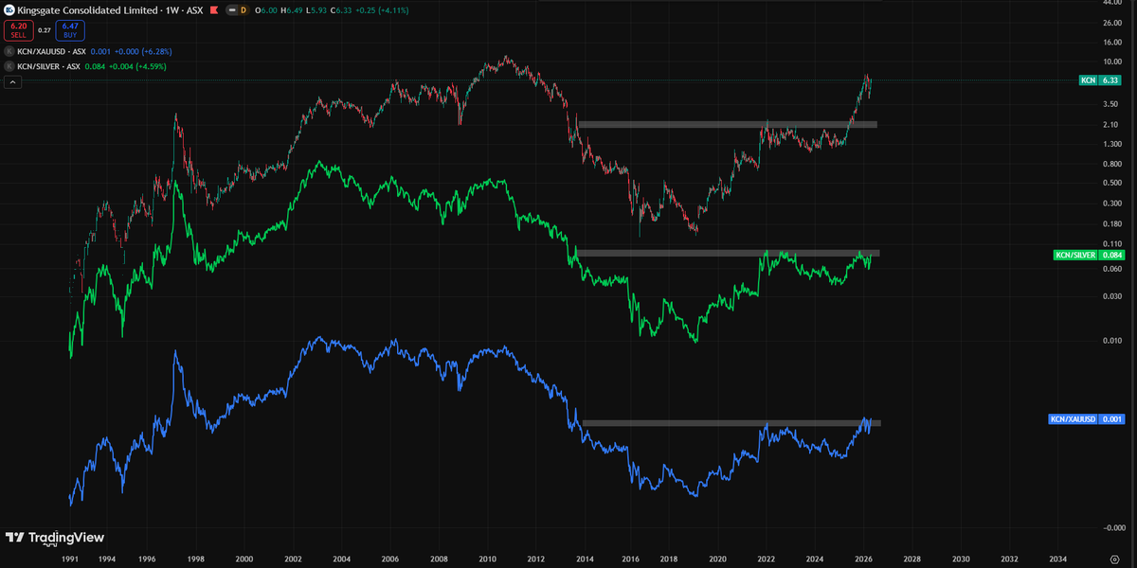Select the KCN/XAUUSD · ASX legend label
Screen dimensions: 1137x568
pos(51,51)
